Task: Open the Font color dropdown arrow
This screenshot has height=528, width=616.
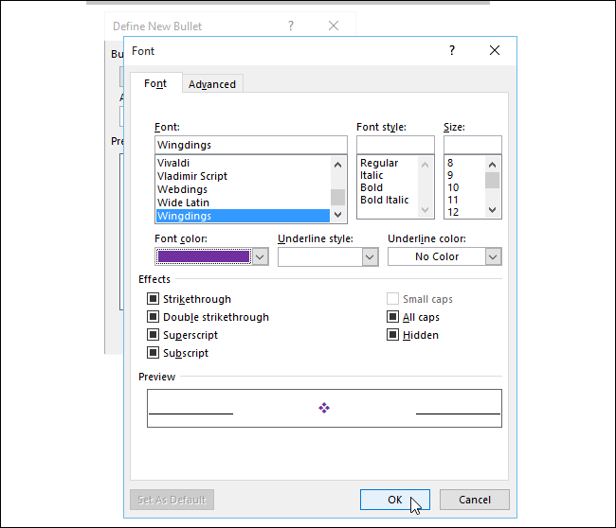Action: click(260, 257)
